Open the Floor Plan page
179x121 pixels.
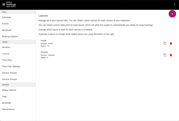(x=7, y=60)
